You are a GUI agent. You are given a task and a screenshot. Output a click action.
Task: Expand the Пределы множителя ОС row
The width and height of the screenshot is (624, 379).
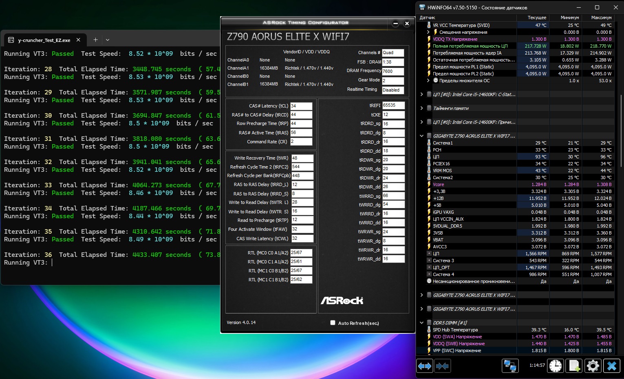click(428, 81)
